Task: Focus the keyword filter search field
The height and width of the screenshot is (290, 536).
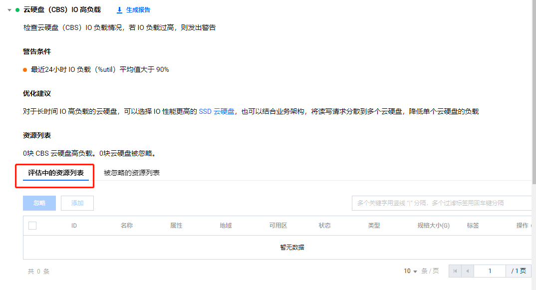Action: tap(442, 203)
